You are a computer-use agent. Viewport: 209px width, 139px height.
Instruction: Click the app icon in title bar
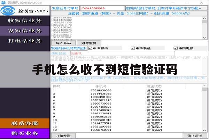pos(3,2)
